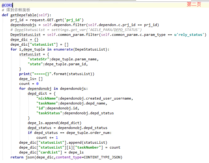Click the "depd_status = dependonobj.depd_status" line

67,128
